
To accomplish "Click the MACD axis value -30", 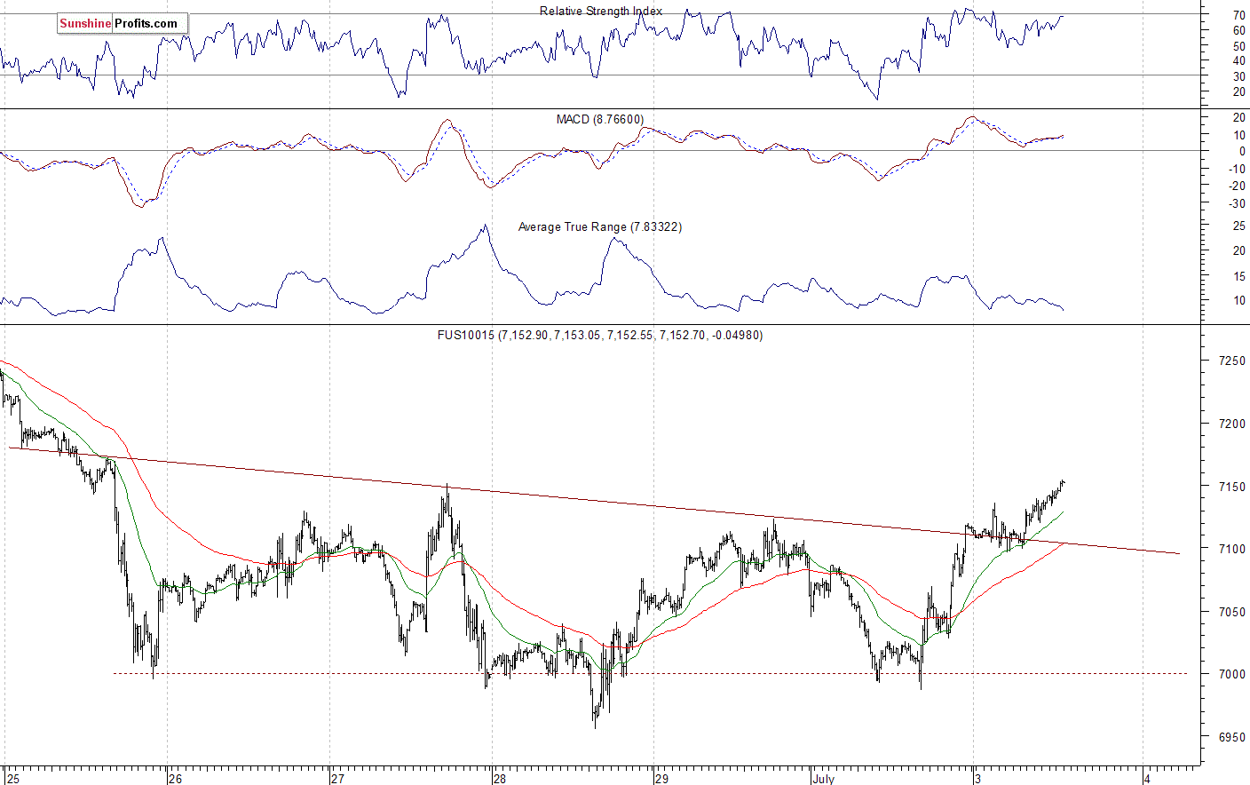I will click(1237, 203).
